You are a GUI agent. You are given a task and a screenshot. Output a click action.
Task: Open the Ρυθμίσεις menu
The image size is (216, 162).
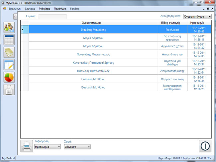point(45,9)
